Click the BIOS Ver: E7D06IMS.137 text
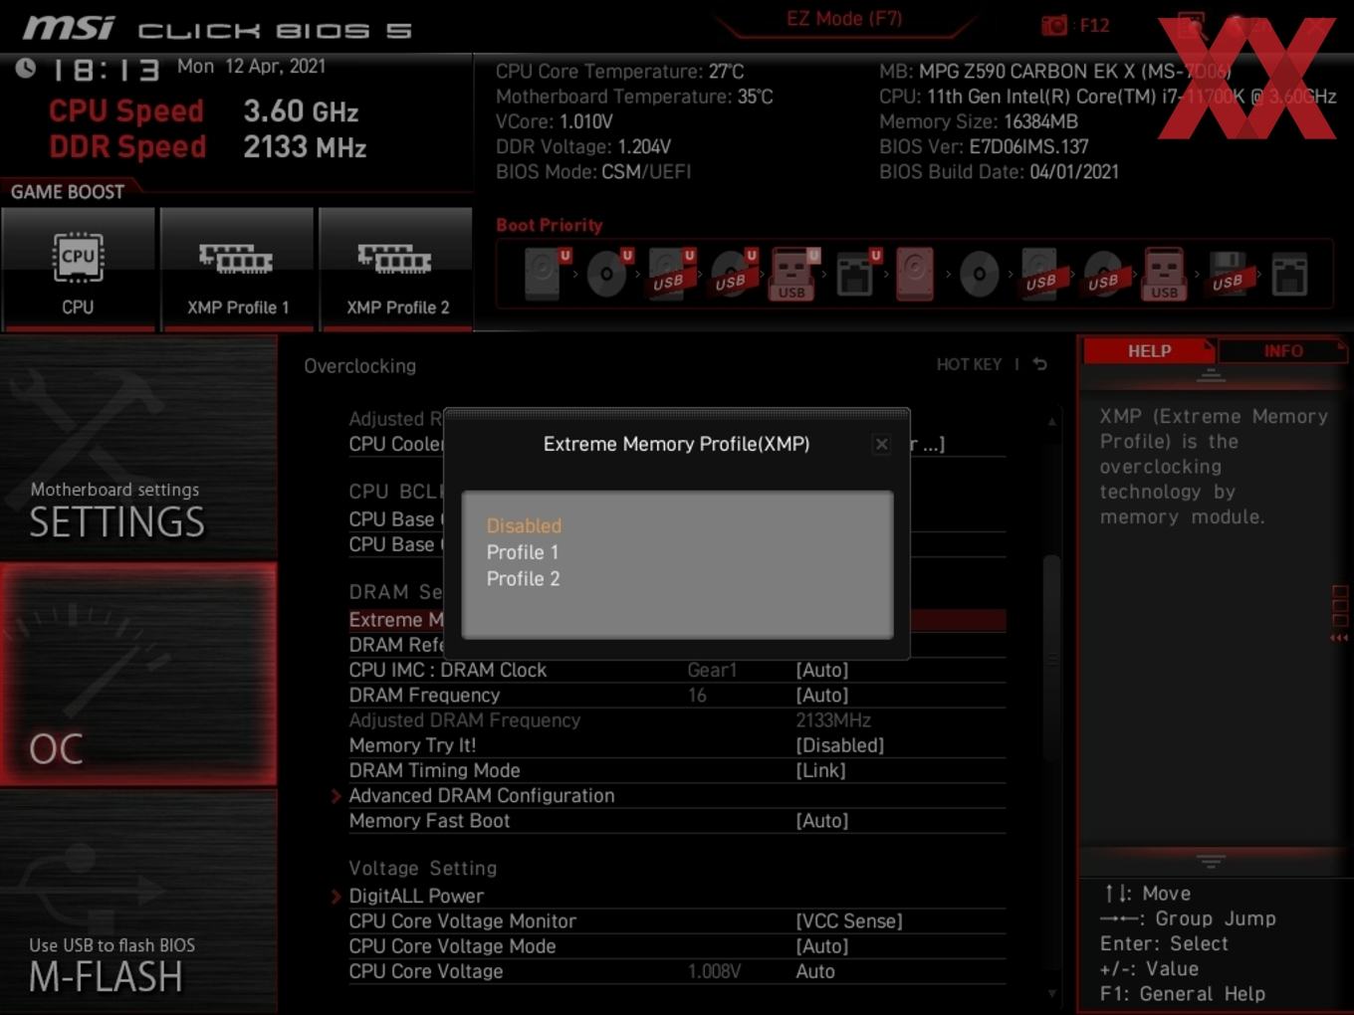 984,147
